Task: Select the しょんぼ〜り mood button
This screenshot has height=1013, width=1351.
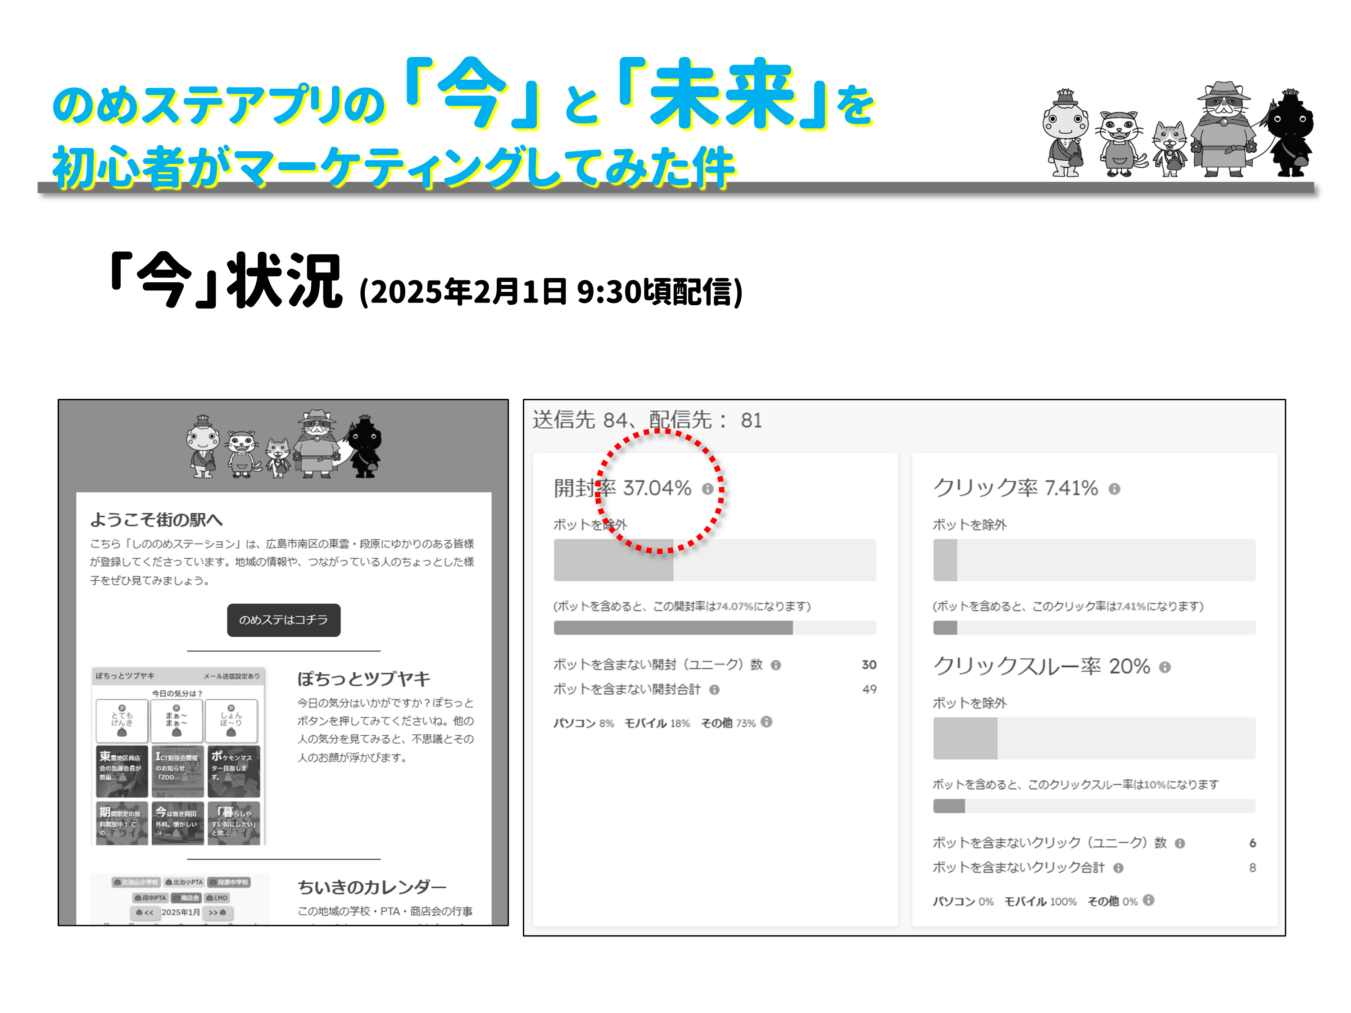Action: 231,721
